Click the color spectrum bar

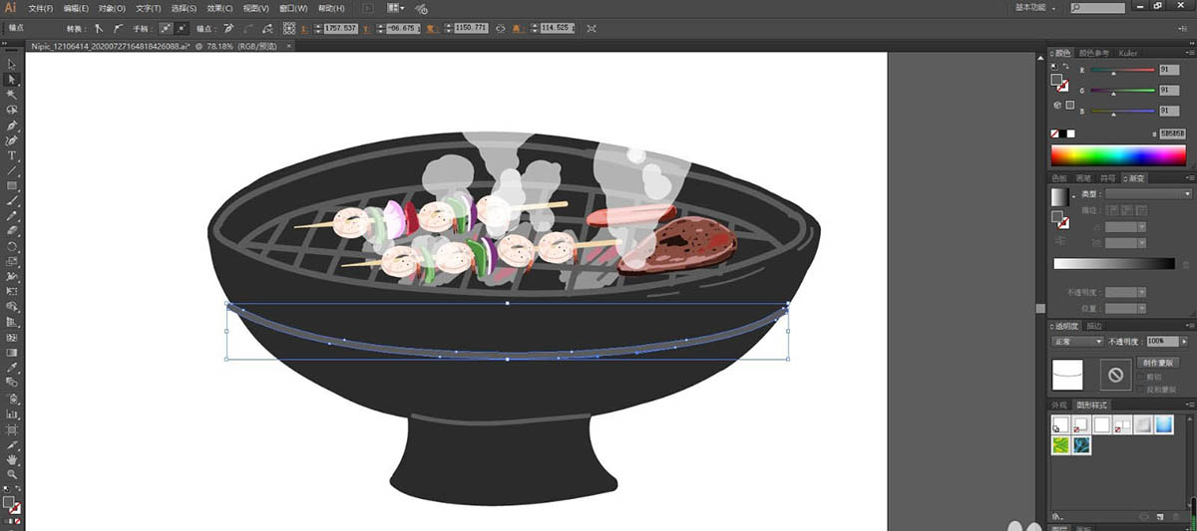pyautogui.click(x=1119, y=155)
